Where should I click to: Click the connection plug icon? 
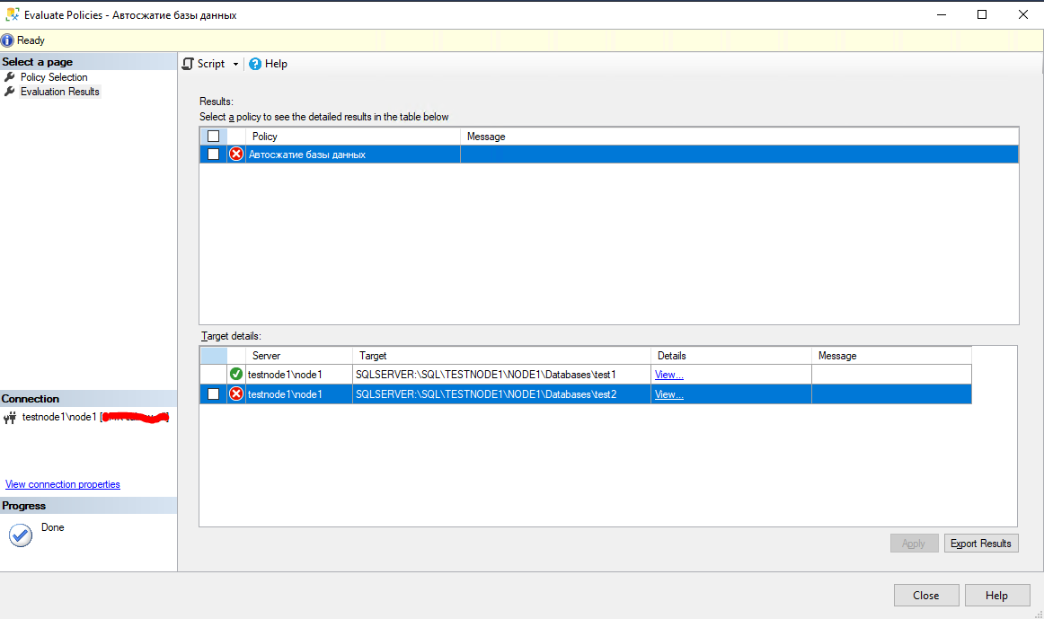point(10,418)
